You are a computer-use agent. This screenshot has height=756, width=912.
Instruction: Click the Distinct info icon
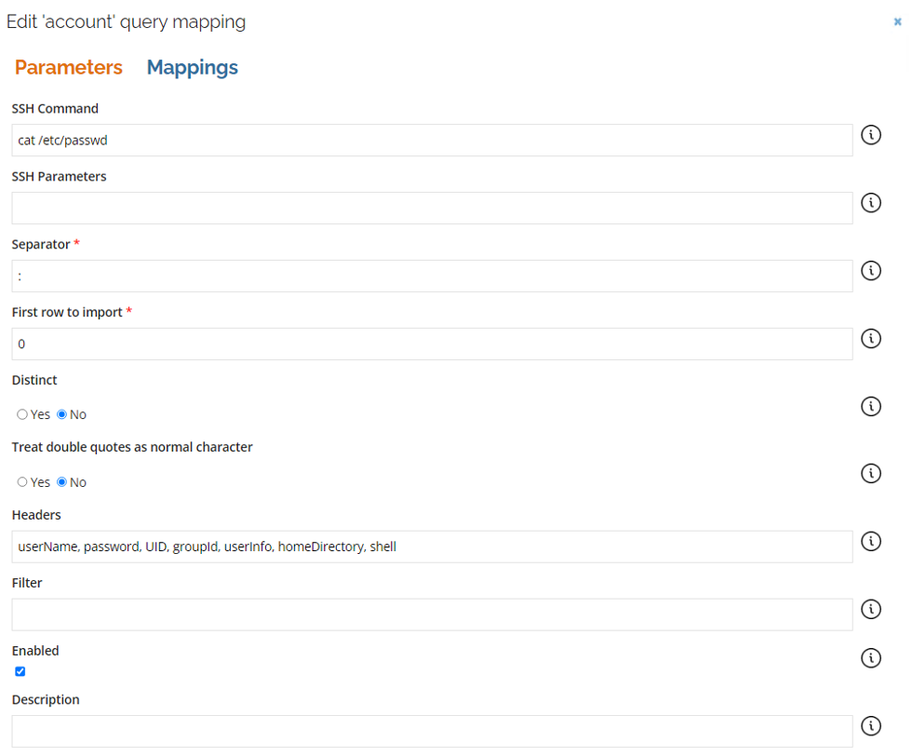871,406
